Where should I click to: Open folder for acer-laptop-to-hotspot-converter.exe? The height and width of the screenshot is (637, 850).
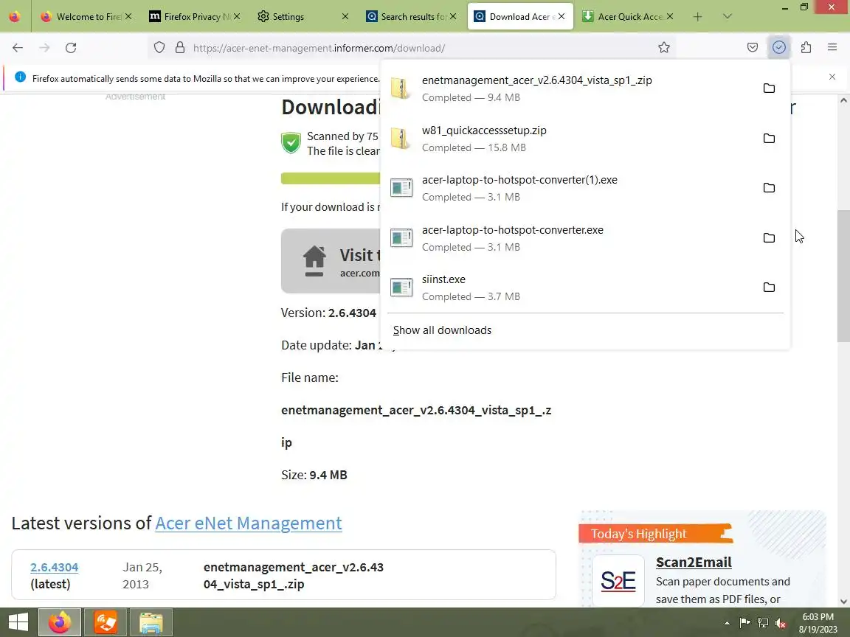(x=769, y=238)
